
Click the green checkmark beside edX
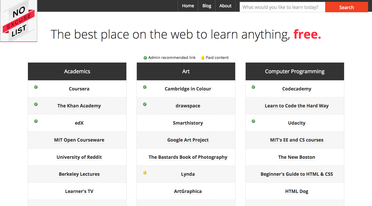pos(36,121)
